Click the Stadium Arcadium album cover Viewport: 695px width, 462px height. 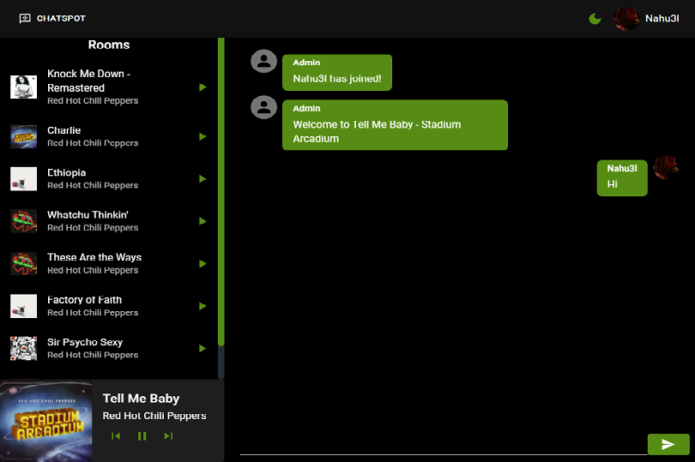click(46, 422)
